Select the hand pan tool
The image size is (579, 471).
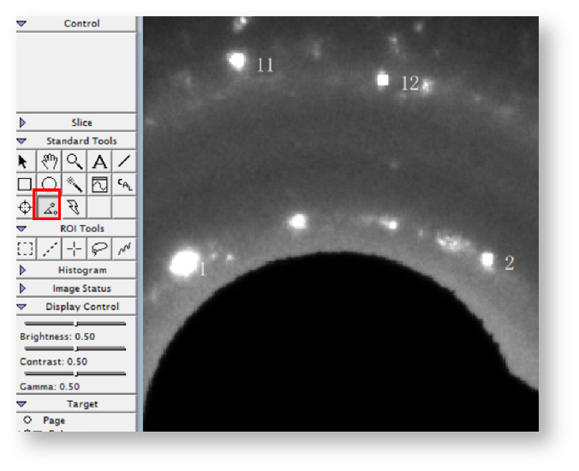pos(50,161)
